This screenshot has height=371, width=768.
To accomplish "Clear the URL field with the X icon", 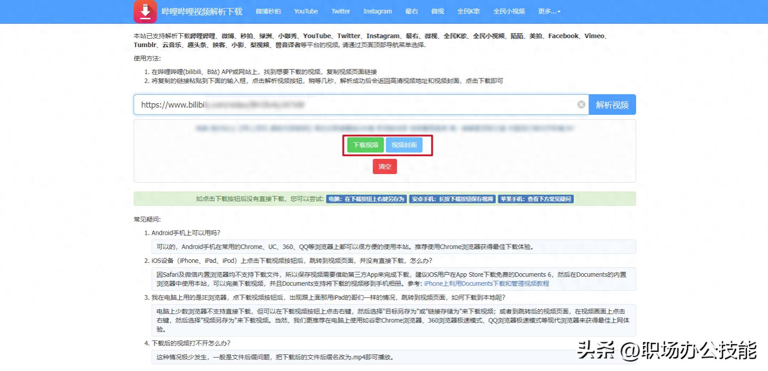I will pyautogui.click(x=581, y=105).
